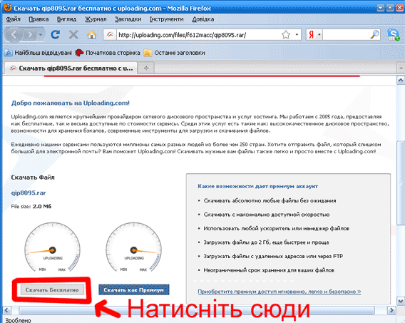Viewport: 405px width, 323px height.
Task: Focus the Yandex search input box
Action: [346, 35]
